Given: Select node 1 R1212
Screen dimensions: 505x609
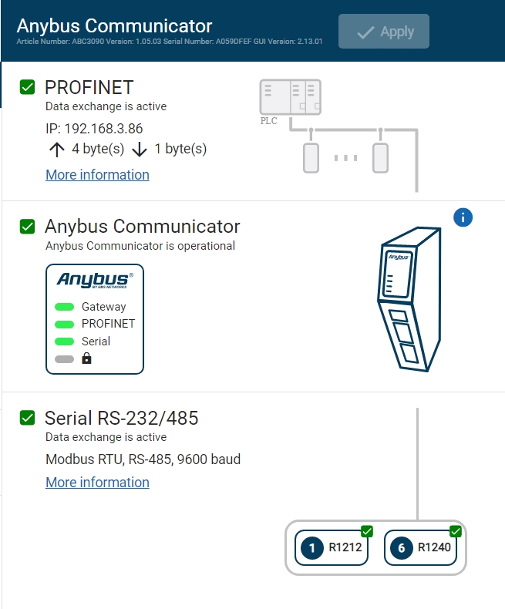Looking at the screenshot, I should (332, 549).
